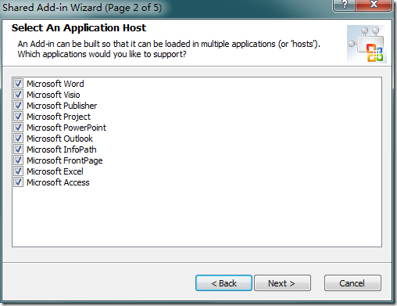This screenshot has width=397, height=306.
Task: Go to the previous page with Back
Action: coord(224,283)
